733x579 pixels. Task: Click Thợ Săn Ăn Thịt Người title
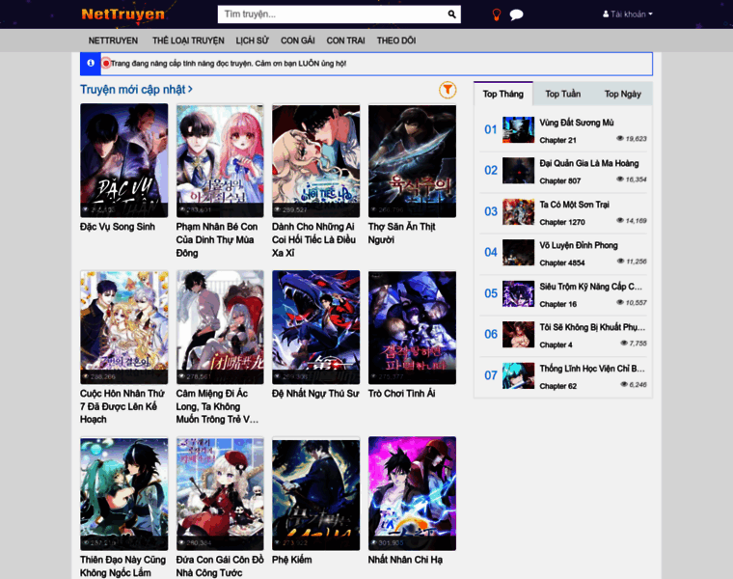(x=401, y=234)
